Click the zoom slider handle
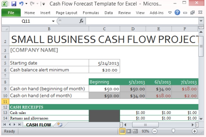This screenshot has height=137, width=206. [x=173, y=131]
